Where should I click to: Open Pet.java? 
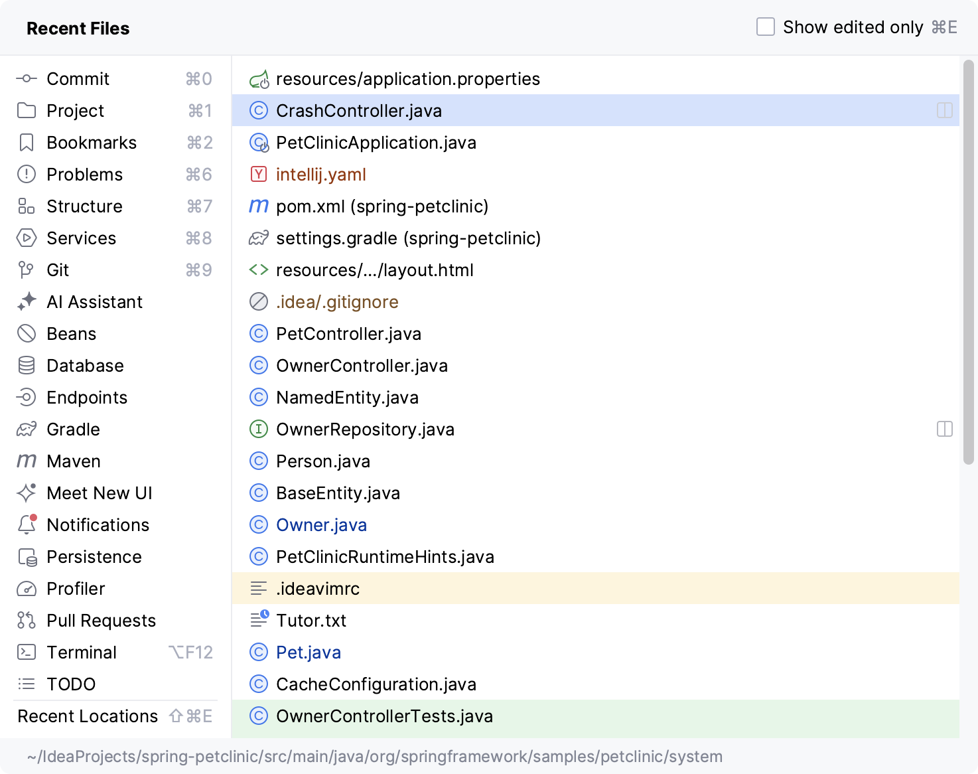click(595, 653)
